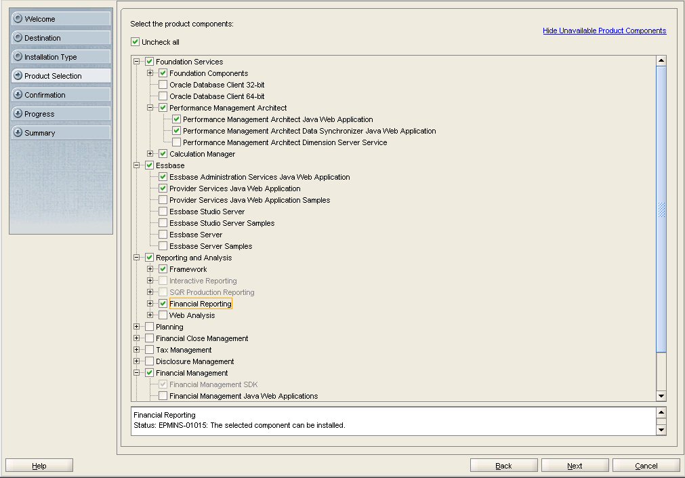
Task: Collapse Reporting and Analysis node
Action: pyautogui.click(x=136, y=258)
